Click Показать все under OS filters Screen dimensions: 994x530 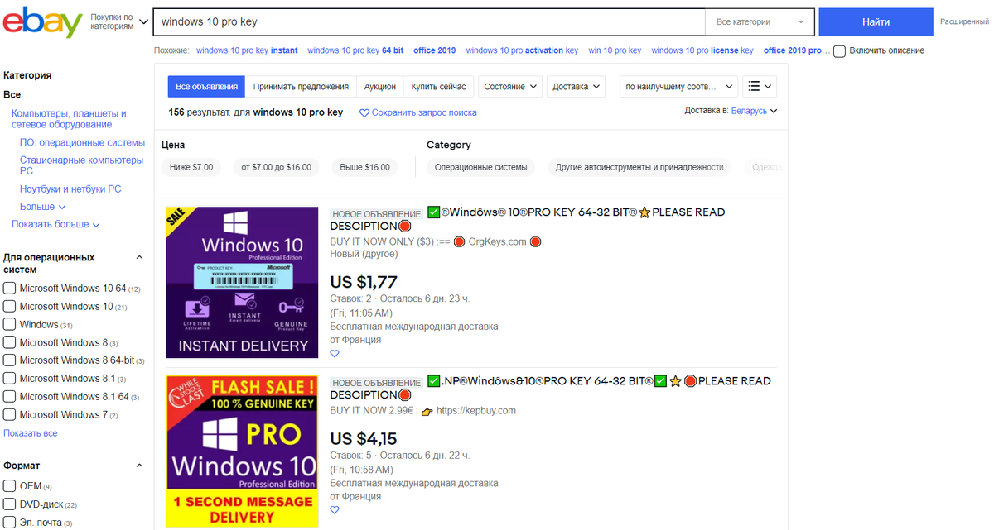[31, 433]
